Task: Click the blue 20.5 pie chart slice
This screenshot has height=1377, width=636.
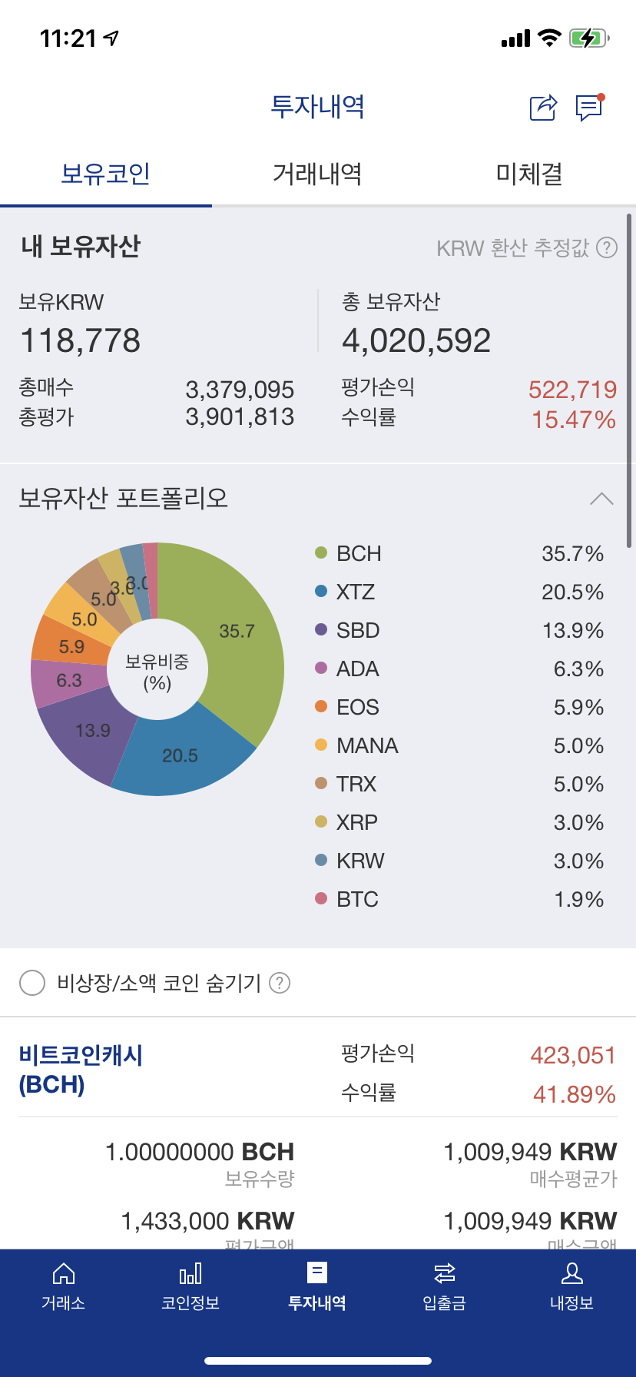Action: [x=181, y=757]
